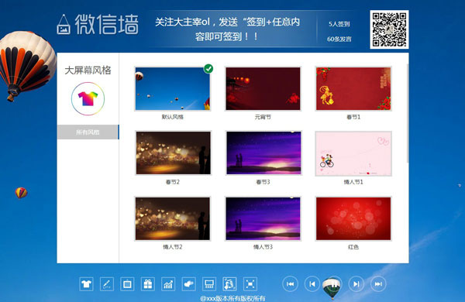Select the 红色 theme thumbnail
The image size is (465, 302).
353,218
